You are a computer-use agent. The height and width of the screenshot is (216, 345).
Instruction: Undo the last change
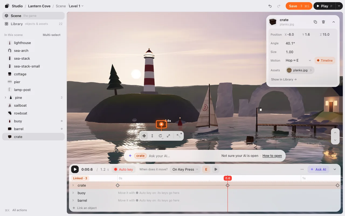[270, 6]
